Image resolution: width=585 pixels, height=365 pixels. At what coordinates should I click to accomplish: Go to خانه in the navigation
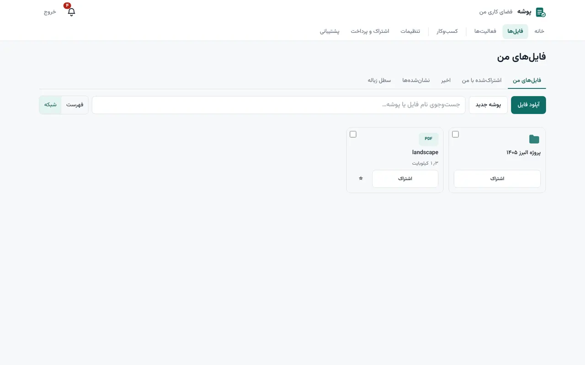tap(539, 31)
